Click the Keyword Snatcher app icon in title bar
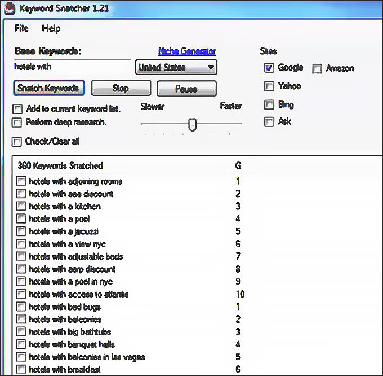The width and height of the screenshot is (383, 376). tap(10, 8)
